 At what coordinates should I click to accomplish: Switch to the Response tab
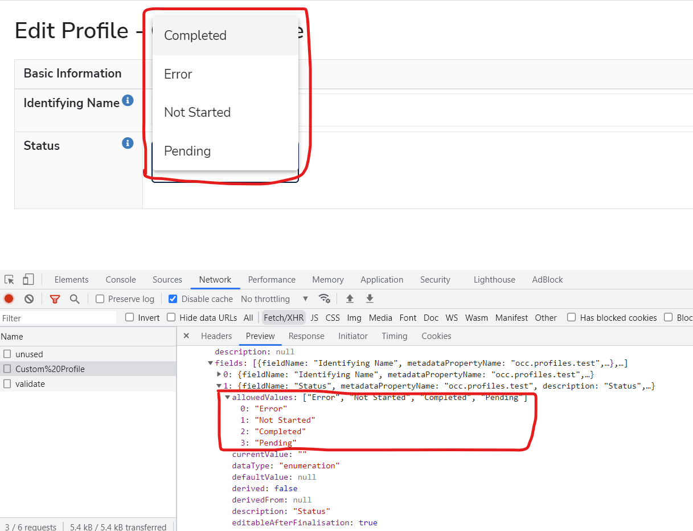tap(306, 336)
